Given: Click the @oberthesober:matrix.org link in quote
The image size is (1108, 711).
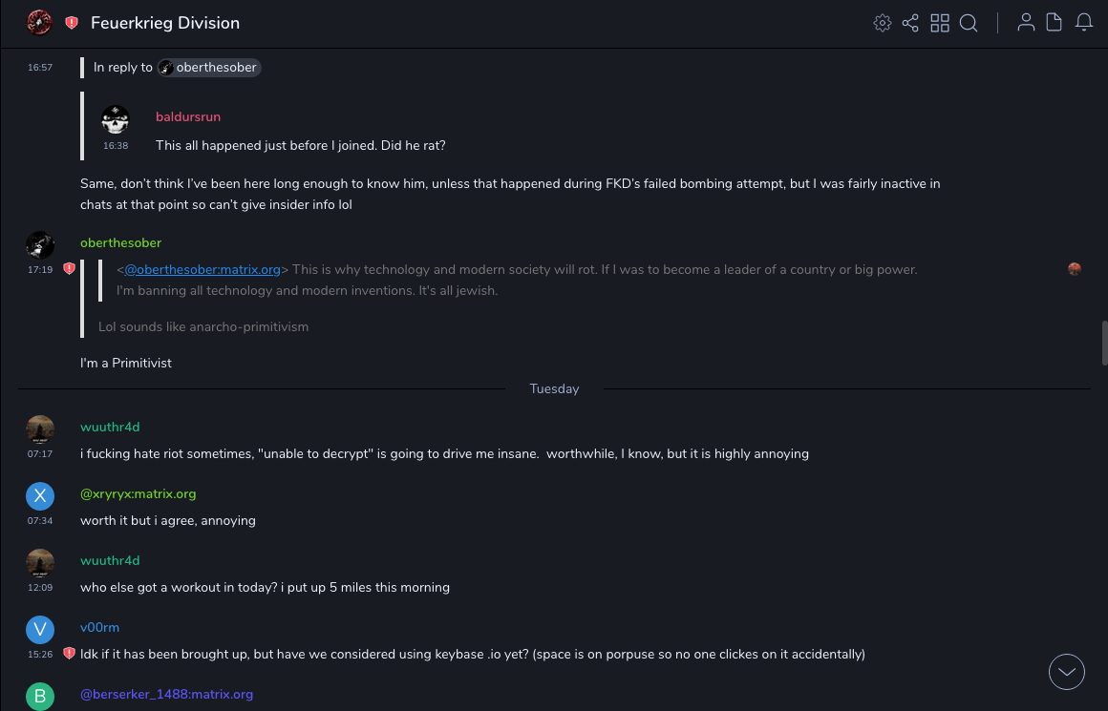Looking at the screenshot, I should click(202, 269).
